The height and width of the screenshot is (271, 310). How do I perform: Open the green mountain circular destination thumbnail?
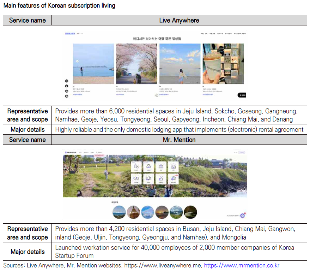(x=176, y=212)
